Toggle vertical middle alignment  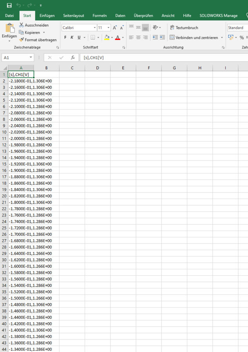click(138, 28)
